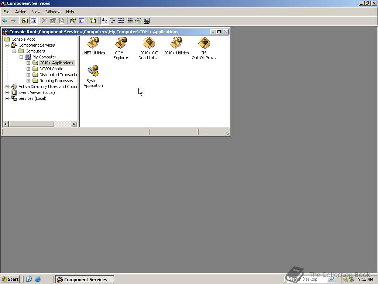Viewport: 378px width, 284px height.
Task: Select the COM+ Explorer application icon
Action: 121,48
